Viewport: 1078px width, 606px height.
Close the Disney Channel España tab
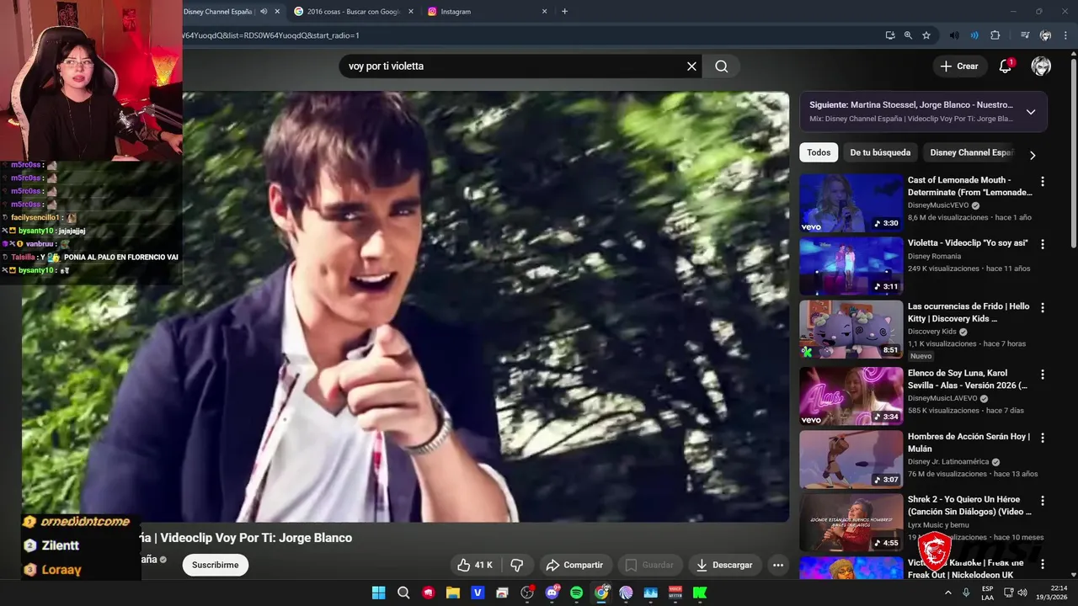(x=277, y=12)
